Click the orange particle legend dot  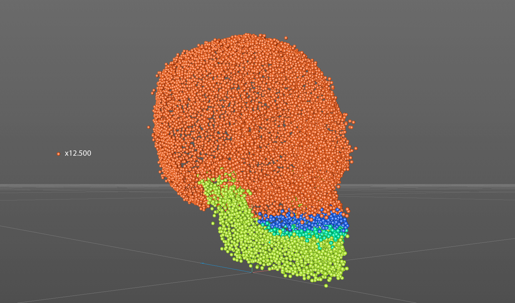click(x=58, y=154)
